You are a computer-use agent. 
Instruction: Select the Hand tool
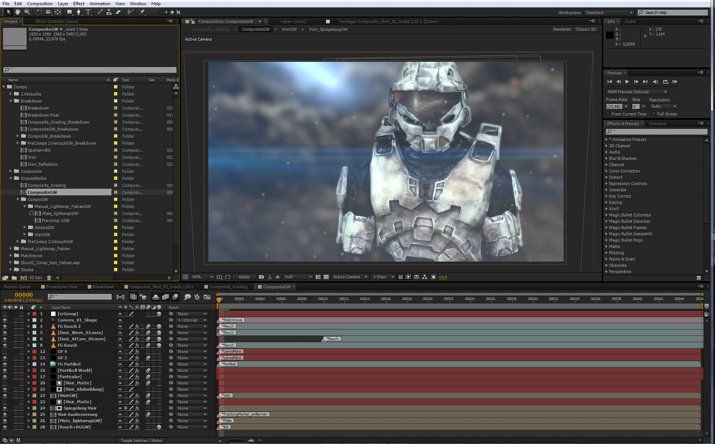[x=18, y=12]
